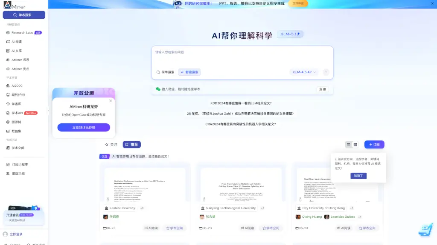The width and height of the screenshot is (437, 245).
Task: Open Research Labs in sidebar
Action: [24, 32]
